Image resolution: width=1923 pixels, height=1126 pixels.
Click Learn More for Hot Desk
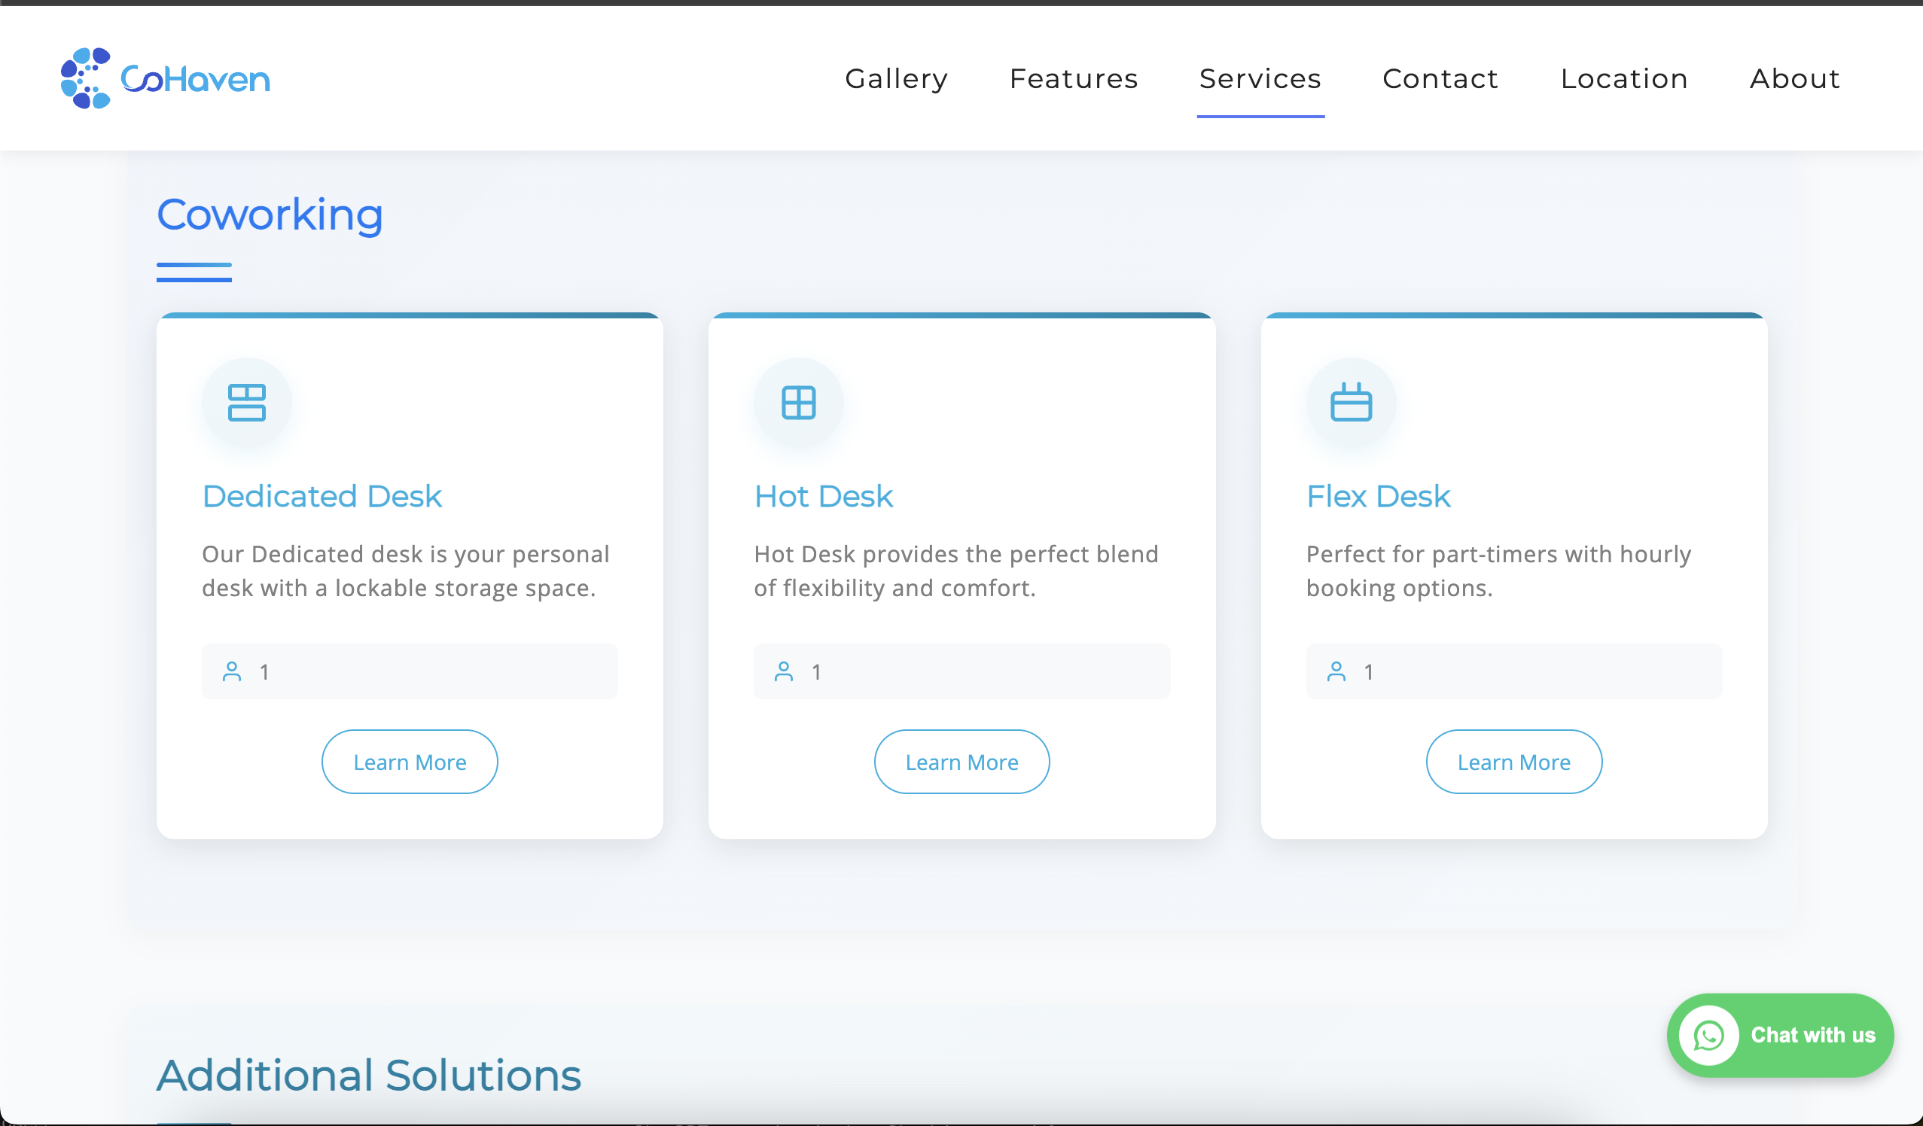[x=961, y=762]
